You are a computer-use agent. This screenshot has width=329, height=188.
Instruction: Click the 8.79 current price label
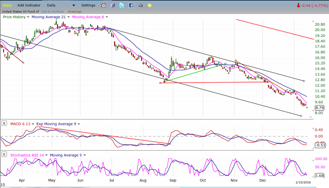[319, 108]
